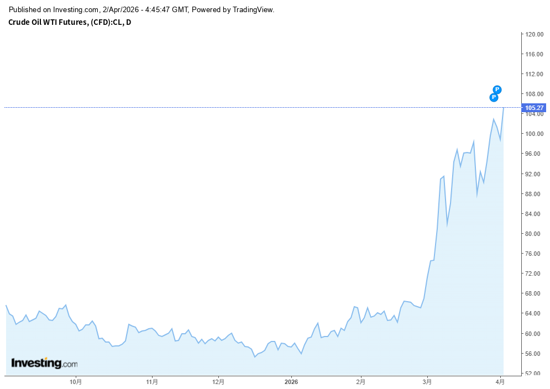The image size is (550, 389).
Task: Click the 2026 year axis label
Action: click(x=291, y=381)
